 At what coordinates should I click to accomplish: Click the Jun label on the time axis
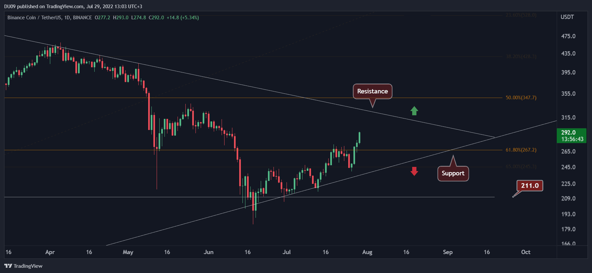pyautogui.click(x=209, y=252)
